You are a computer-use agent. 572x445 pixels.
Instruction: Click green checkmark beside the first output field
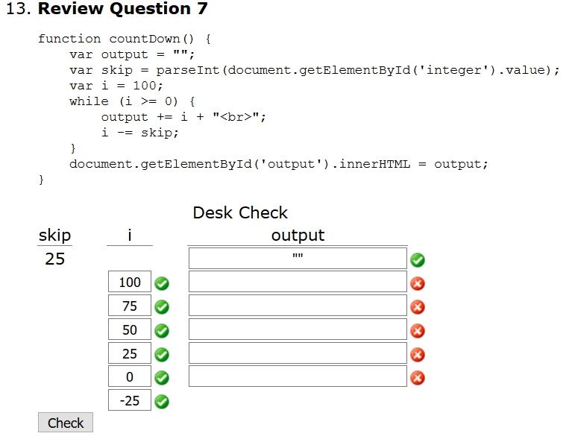pos(418,259)
